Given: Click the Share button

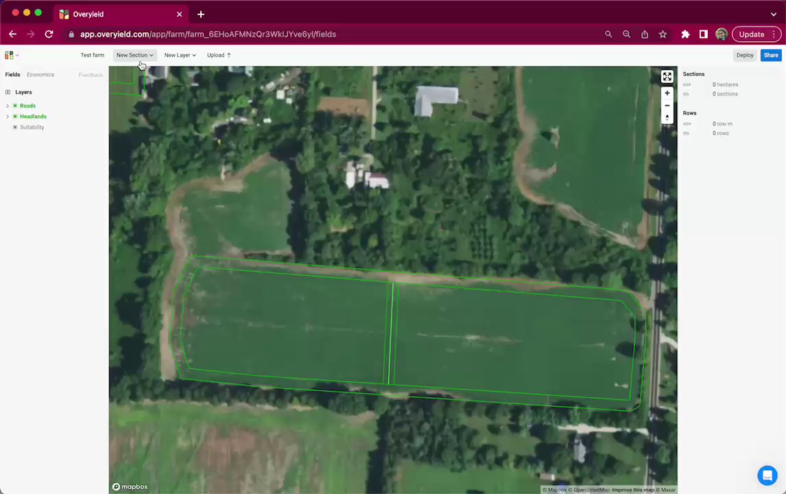Looking at the screenshot, I should [x=771, y=55].
